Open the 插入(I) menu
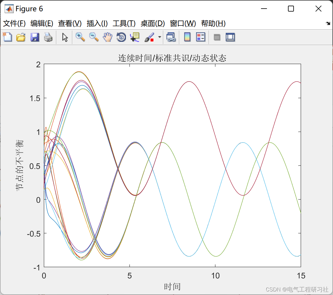Viewport: 333px width, 295px height. point(97,23)
